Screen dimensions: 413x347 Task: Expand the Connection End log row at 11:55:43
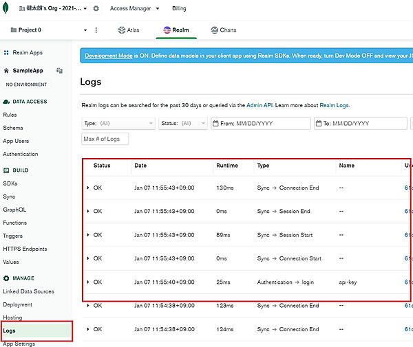[x=88, y=188]
